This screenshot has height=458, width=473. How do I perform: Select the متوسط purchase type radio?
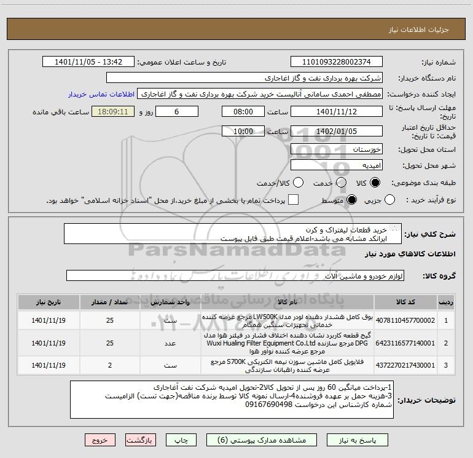351,200
